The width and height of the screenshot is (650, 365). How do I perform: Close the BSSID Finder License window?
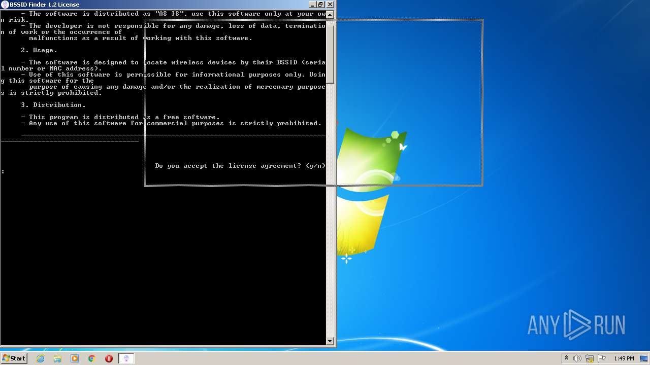[330, 5]
